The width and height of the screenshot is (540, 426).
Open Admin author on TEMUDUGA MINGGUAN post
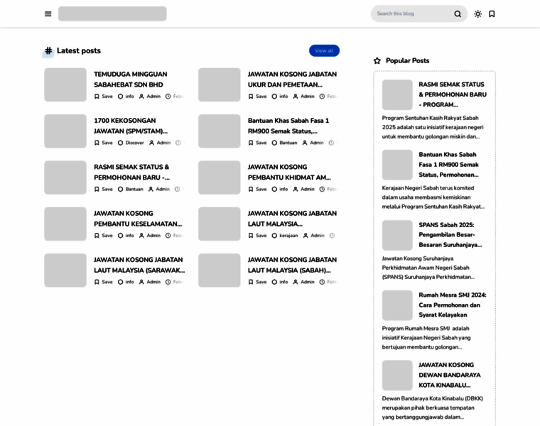point(149,97)
